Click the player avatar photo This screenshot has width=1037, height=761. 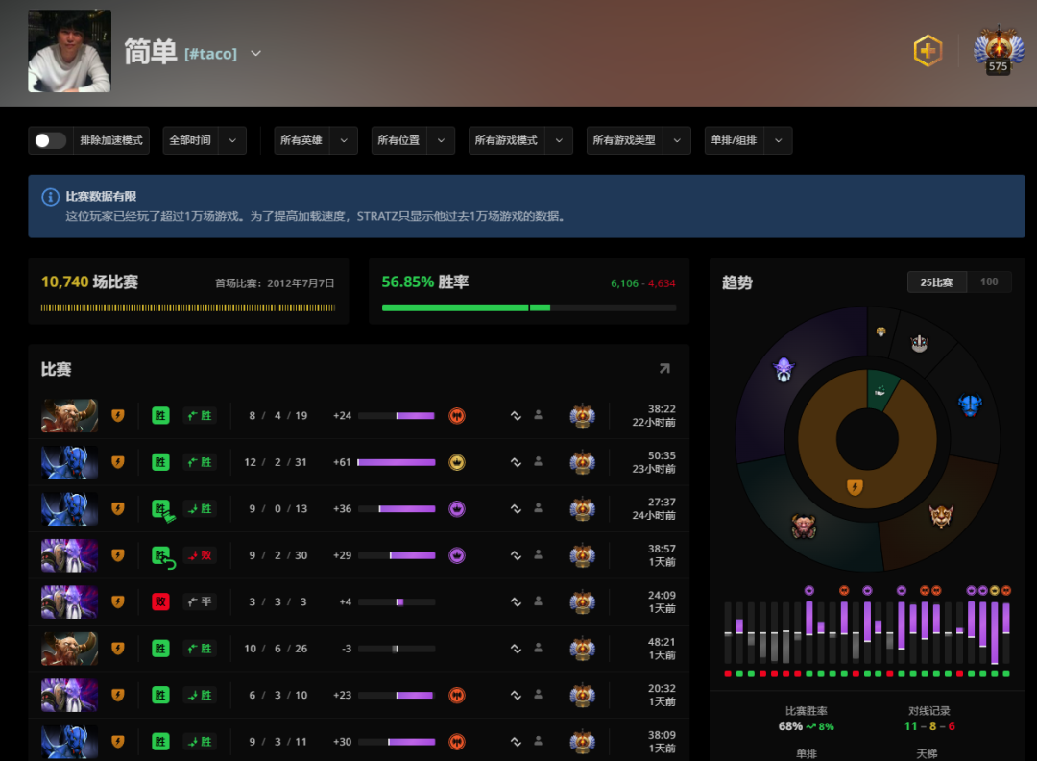click(69, 51)
